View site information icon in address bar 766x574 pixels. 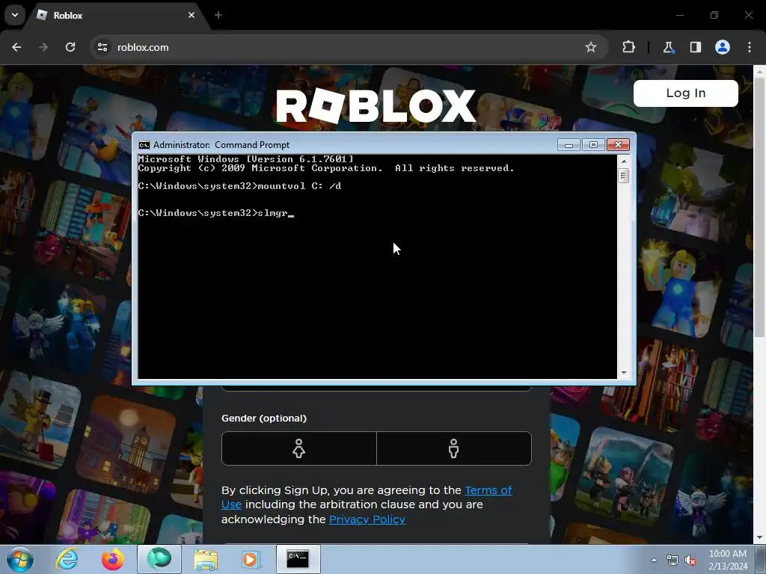tap(102, 47)
